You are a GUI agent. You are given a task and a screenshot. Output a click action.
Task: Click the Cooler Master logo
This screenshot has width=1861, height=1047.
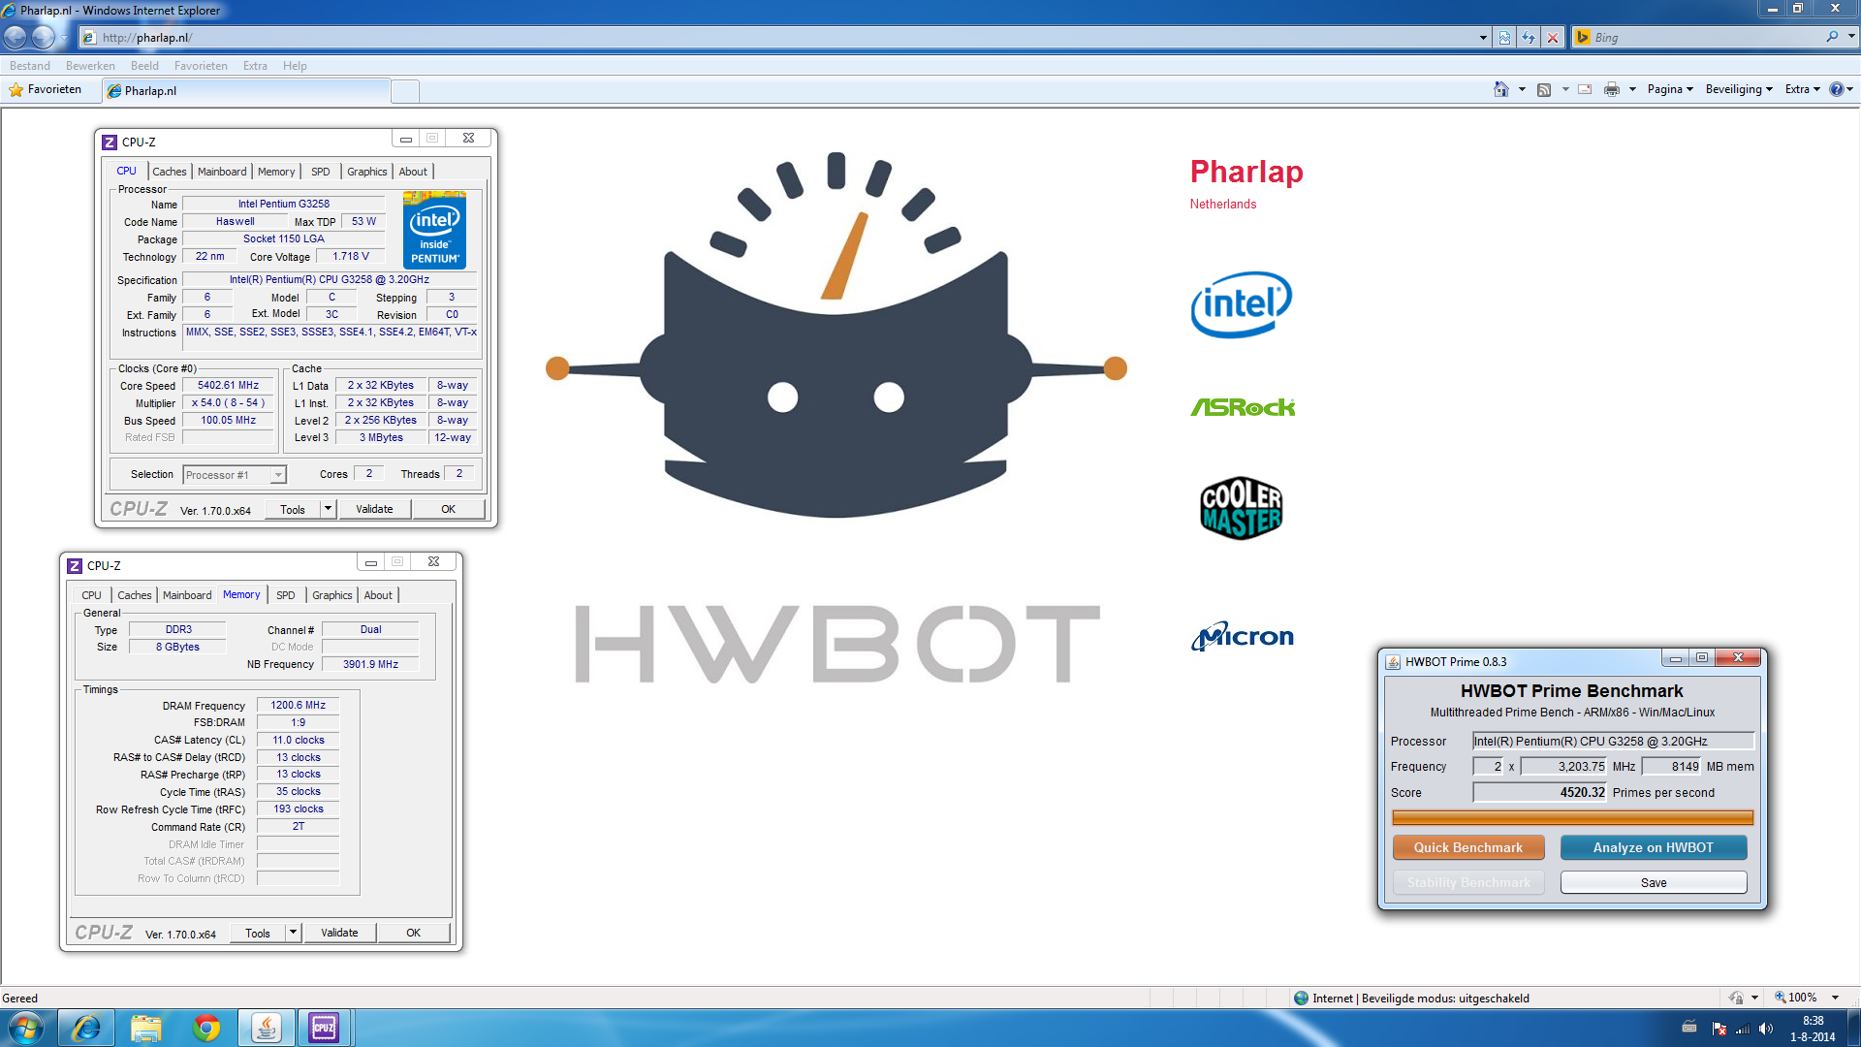pyautogui.click(x=1242, y=508)
